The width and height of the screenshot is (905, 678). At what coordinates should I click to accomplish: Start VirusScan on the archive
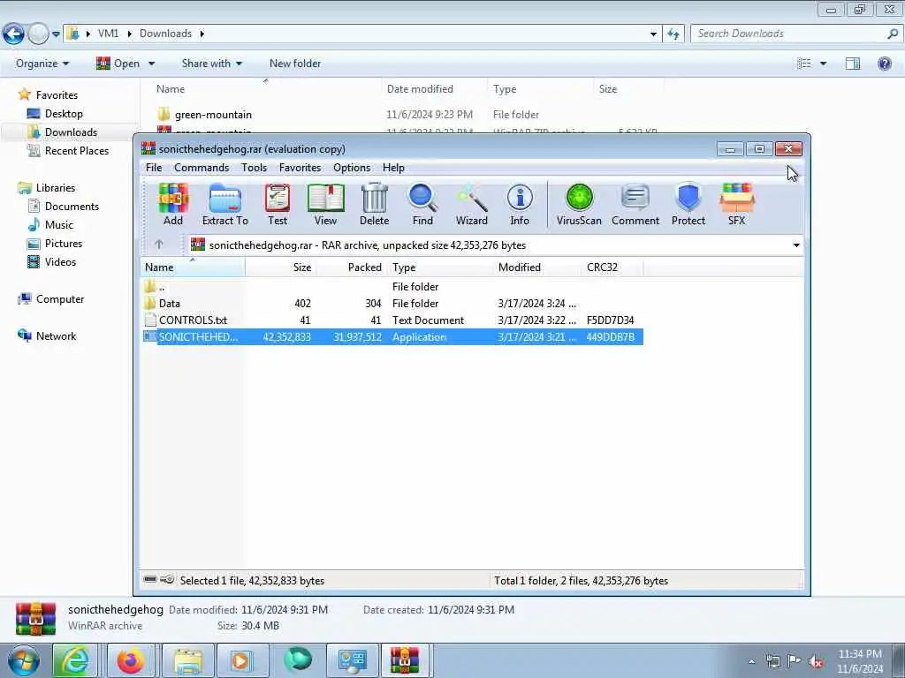579,205
